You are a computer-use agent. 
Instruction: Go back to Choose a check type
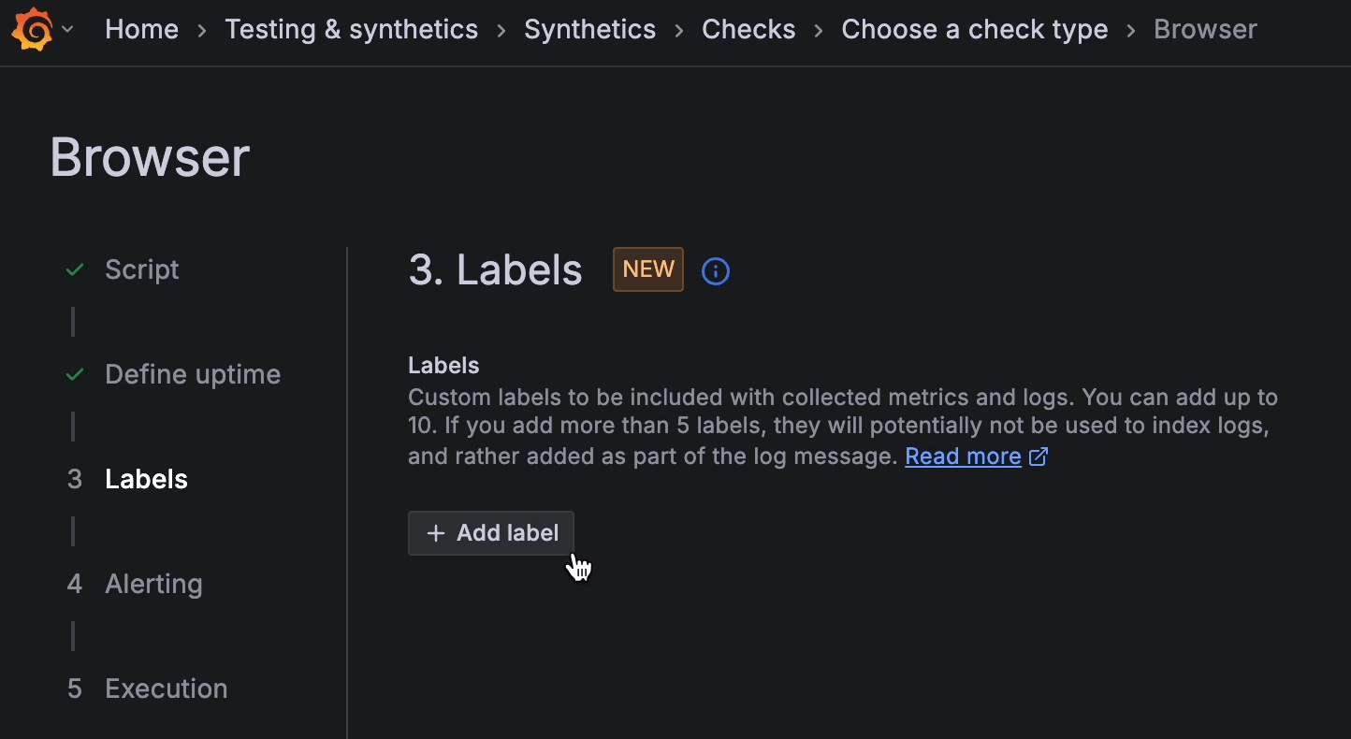pyautogui.click(x=974, y=29)
